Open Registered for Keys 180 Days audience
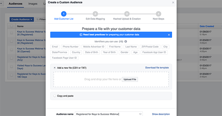The height and width of the screenshot is (116, 222). point(31,76)
